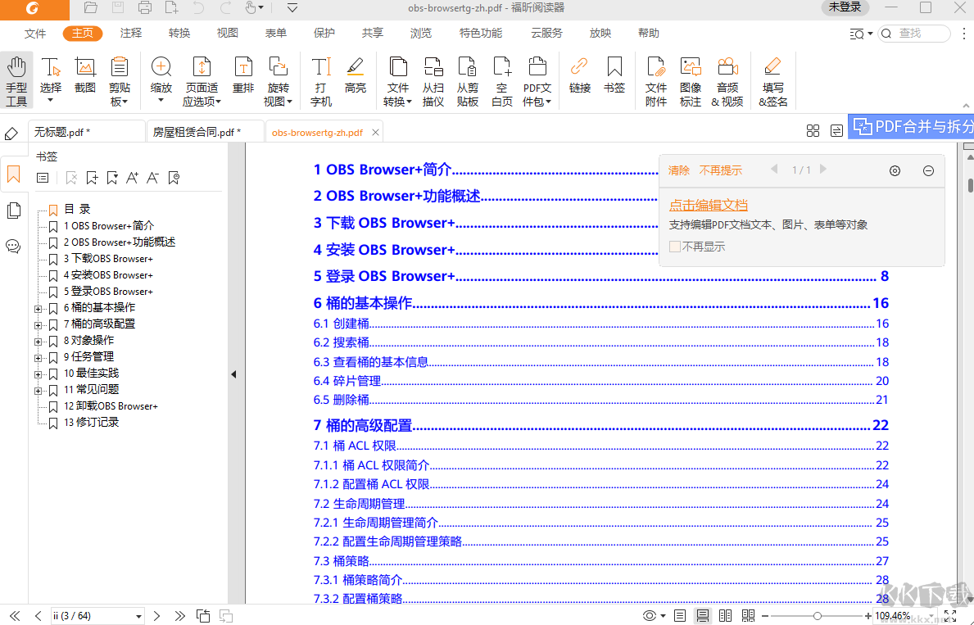
Task: Expand the 6 桶的基本操作 bookmark node
Action: click(x=38, y=308)
